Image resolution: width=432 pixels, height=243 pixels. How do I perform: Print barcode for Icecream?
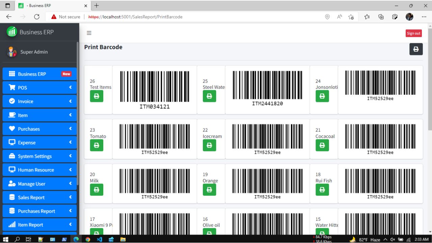pos(210,145)
